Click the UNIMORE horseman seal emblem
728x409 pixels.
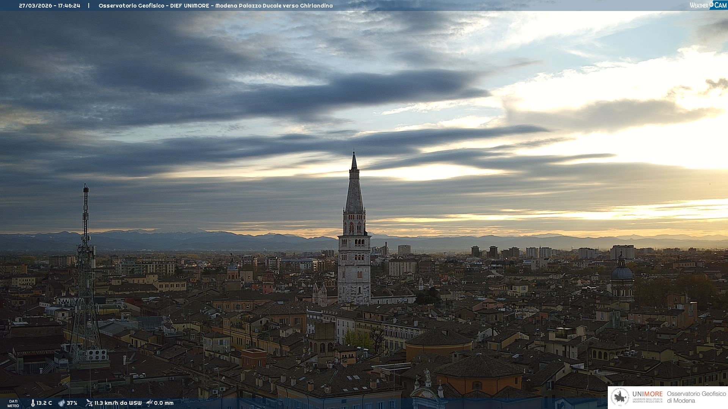coord(620,397)
